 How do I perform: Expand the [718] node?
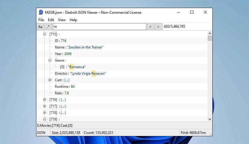(x=45, y=112)
